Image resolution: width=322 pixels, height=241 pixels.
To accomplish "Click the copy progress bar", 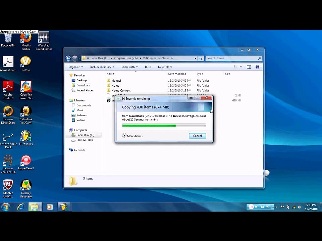I will pos(164,126).
